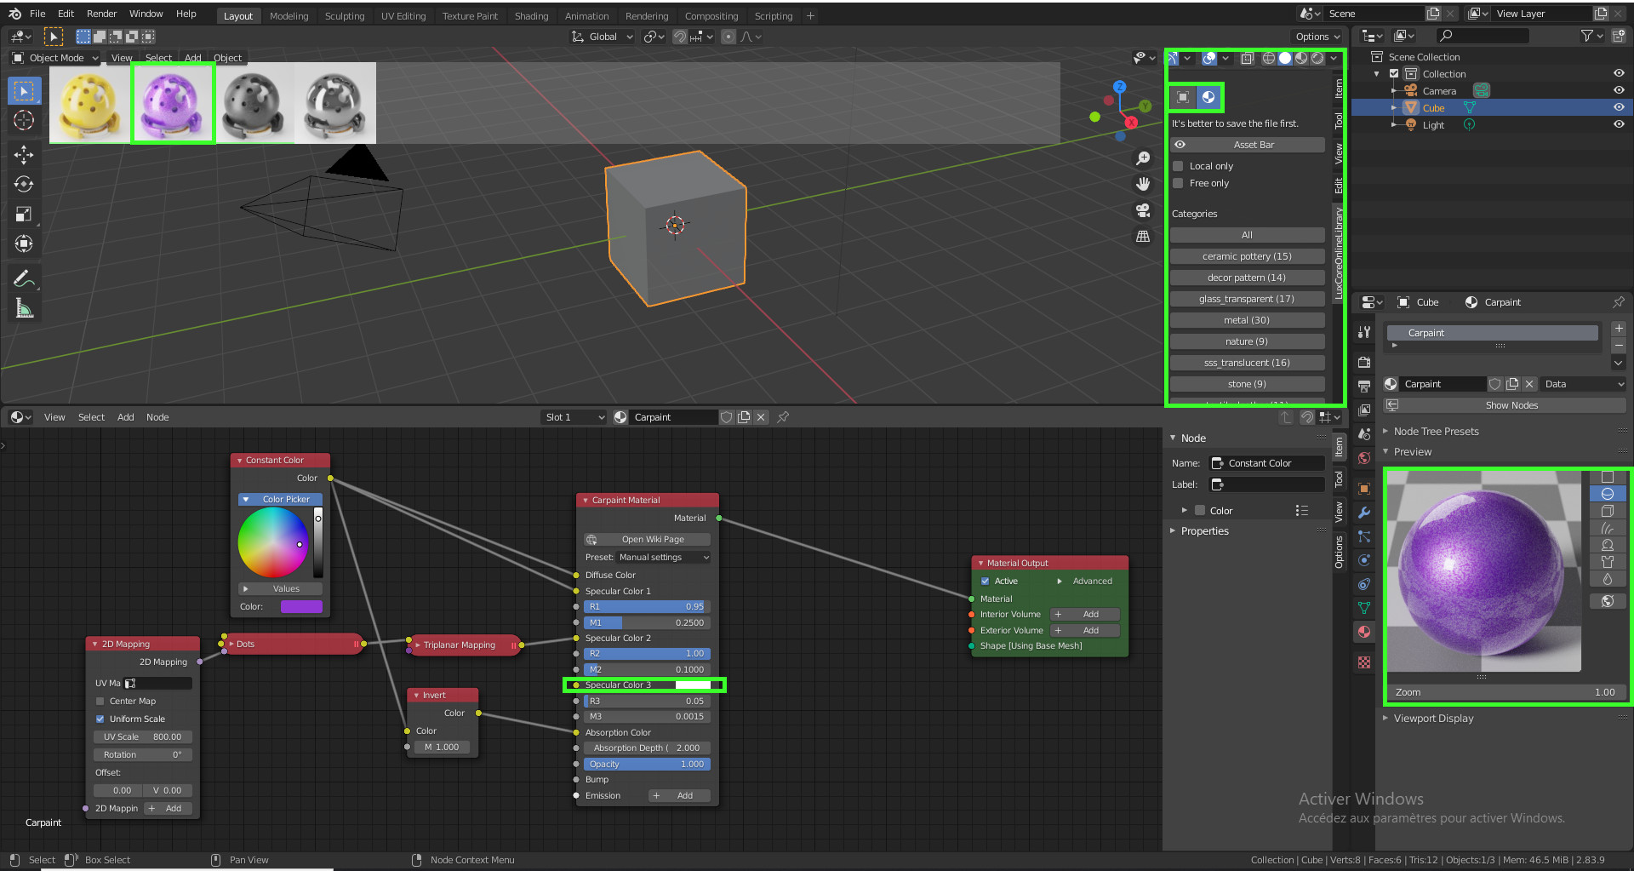Expand the Node Tree Presets panel

pyautogui.click(x=1436, y=432)
